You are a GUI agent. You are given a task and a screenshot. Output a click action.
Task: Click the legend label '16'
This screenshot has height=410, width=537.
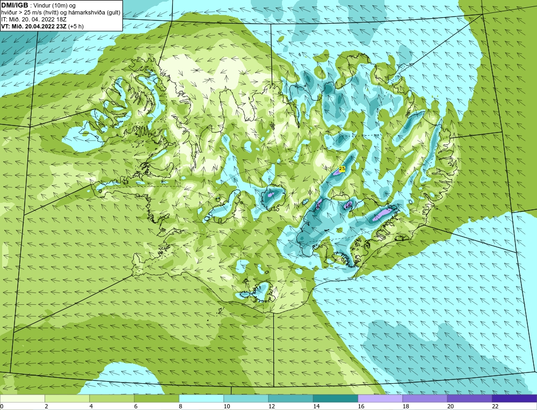click(x=361, y=406)
